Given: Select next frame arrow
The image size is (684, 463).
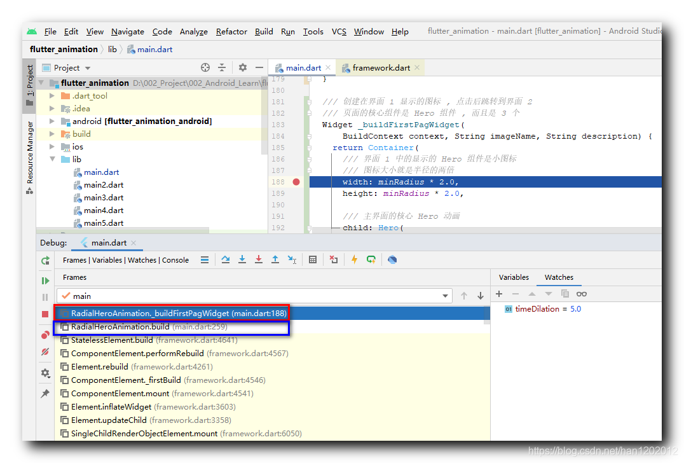Looking at the screenshot, I should (x=481, y=296).
